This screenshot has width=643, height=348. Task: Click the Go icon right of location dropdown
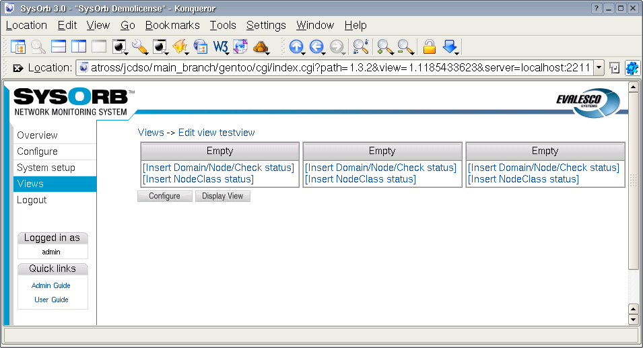(614, 68)
